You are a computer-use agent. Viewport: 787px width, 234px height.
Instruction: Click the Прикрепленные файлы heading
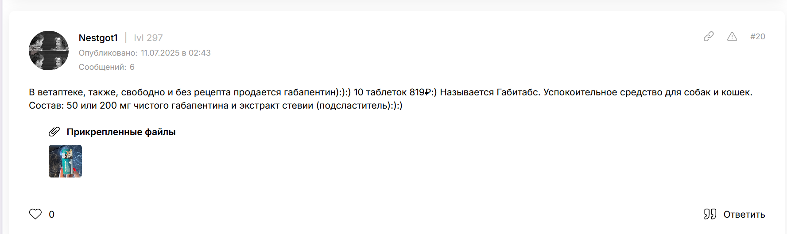(x=121, y=132)
